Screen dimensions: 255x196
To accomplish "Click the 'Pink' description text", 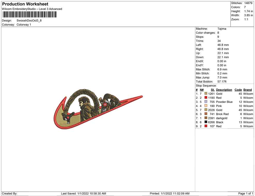I will [219, 106].
